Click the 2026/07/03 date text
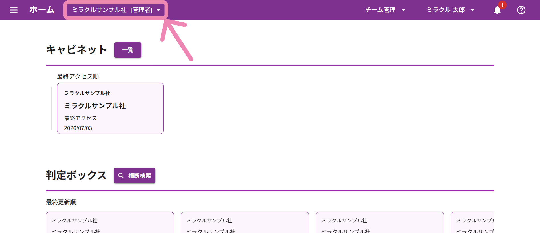 pos(78,128)
